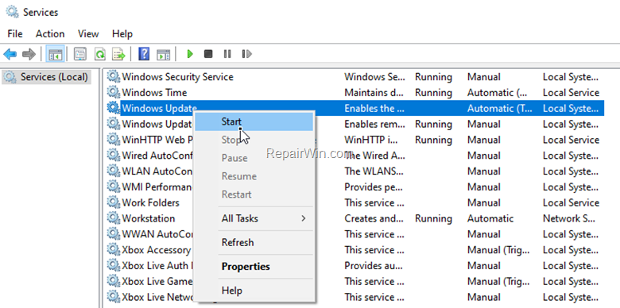
Task: Open the Properties toolbar icon
Action: click(x=80, y=54)
